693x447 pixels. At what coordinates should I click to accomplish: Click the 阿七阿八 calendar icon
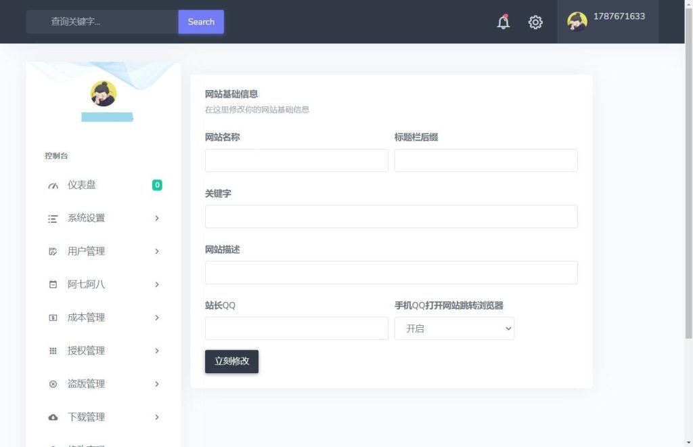[53, 284]
